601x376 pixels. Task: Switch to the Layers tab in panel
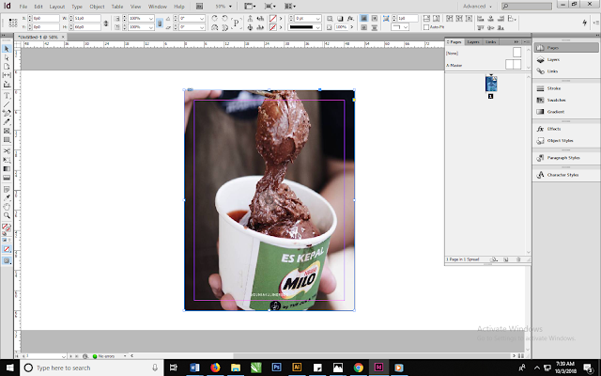(473, 41)
